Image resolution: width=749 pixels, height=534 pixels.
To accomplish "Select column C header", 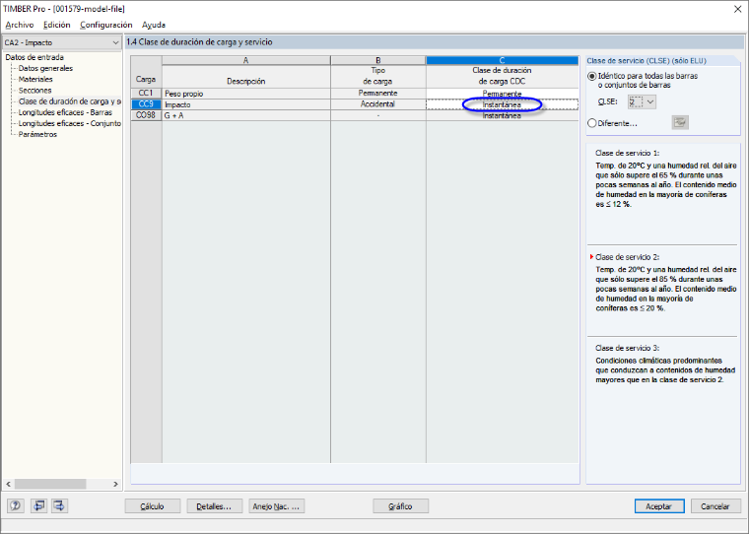I will [502, 60].
